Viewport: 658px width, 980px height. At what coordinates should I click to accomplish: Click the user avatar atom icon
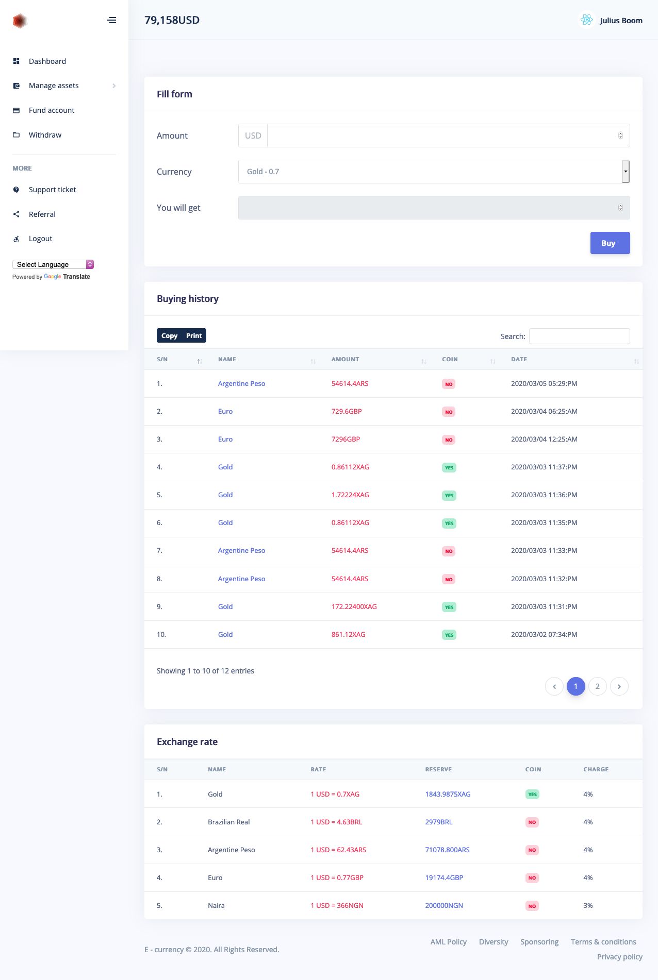pos(586,20)
